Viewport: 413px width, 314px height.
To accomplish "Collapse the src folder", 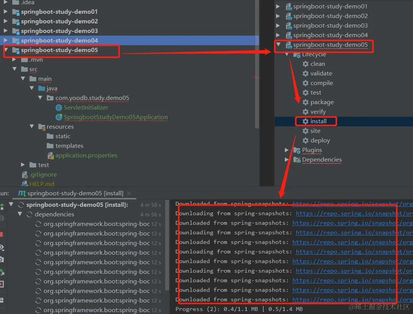I will click(15, 69).
